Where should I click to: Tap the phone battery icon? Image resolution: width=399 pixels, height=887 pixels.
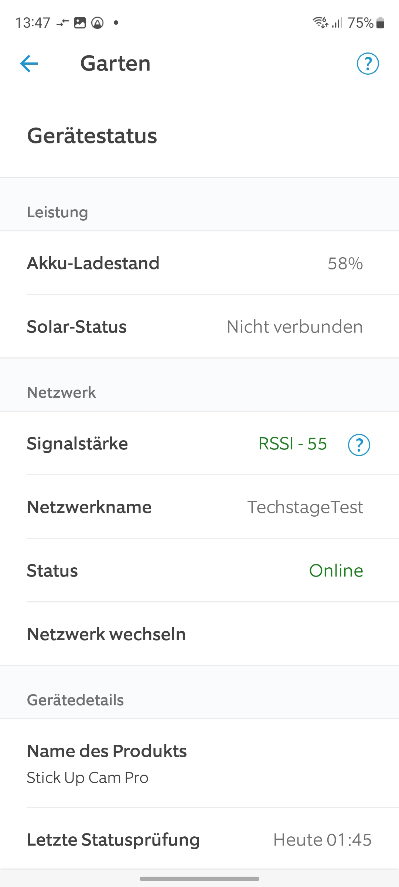point(381,23)
